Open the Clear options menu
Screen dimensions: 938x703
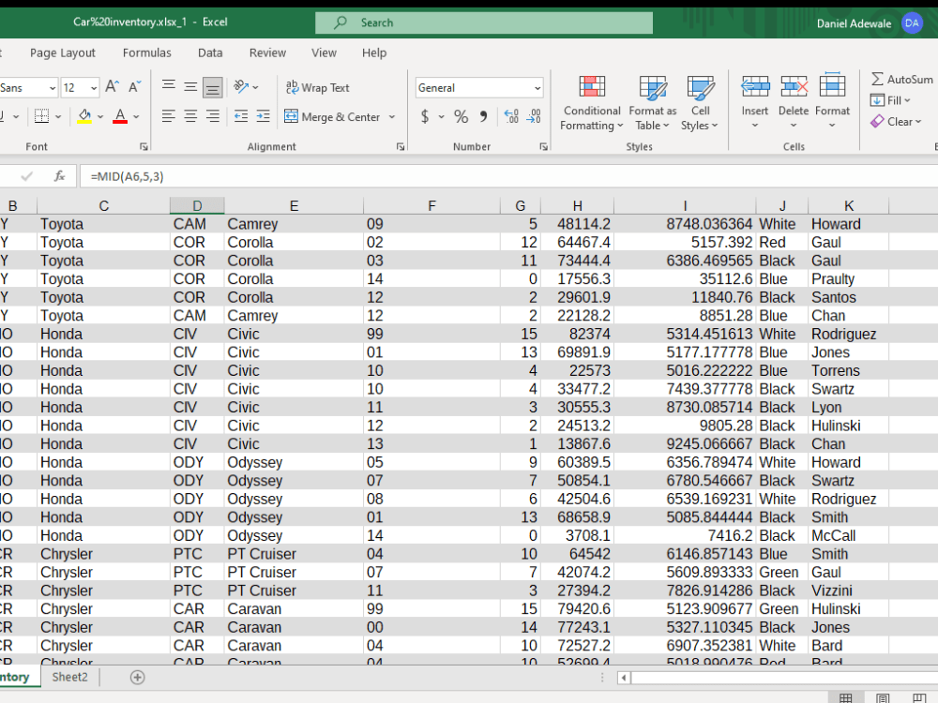point(896,121)
